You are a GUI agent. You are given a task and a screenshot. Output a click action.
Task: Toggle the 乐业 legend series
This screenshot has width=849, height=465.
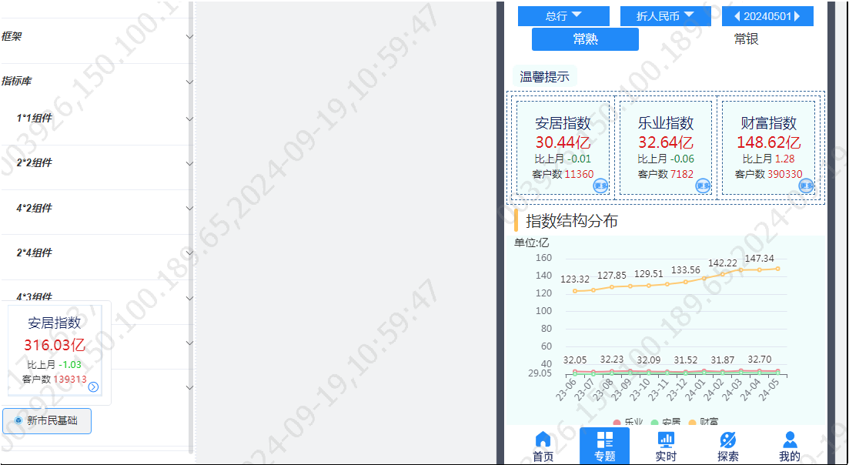point(627,422)
